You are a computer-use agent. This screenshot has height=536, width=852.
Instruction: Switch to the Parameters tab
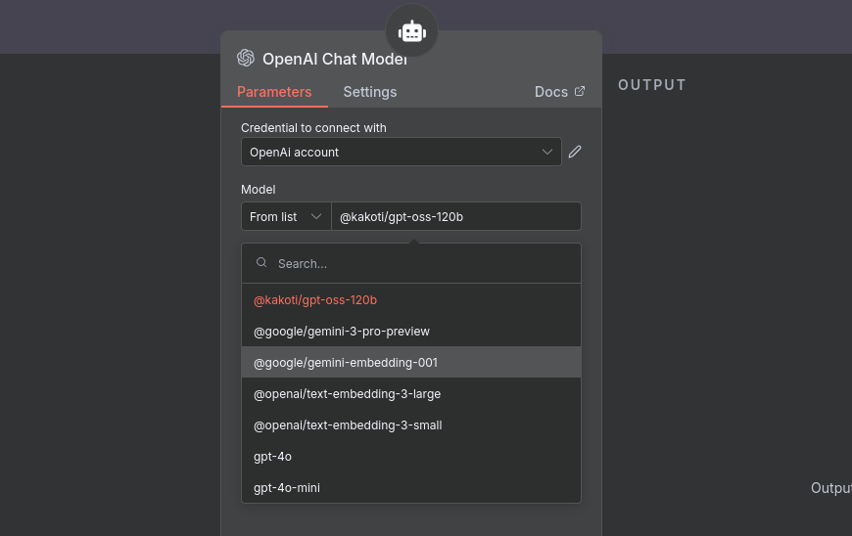[274, 92]
